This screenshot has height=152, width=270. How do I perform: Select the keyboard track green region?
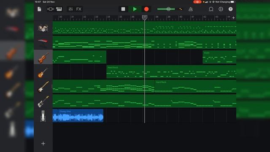pyautogui.click(x=144, y=42)
